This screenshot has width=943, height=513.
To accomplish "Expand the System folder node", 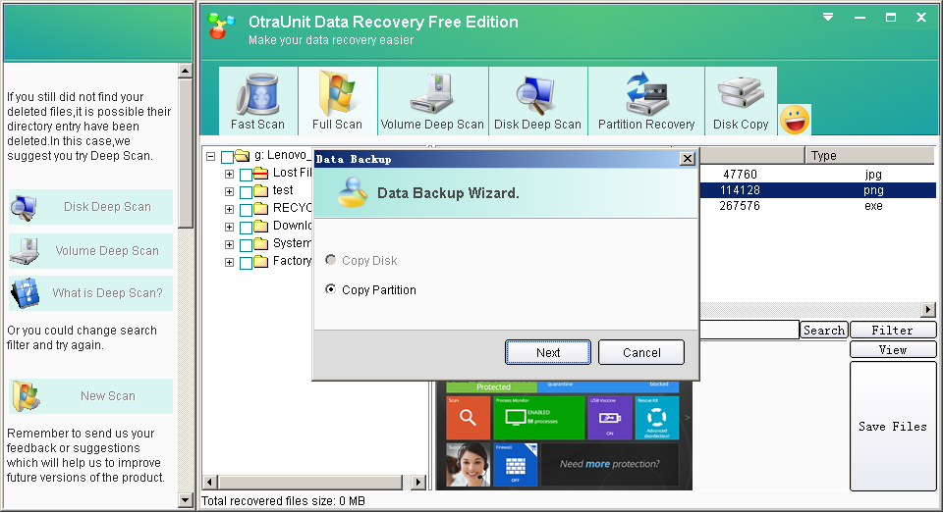I will point(229,244).
